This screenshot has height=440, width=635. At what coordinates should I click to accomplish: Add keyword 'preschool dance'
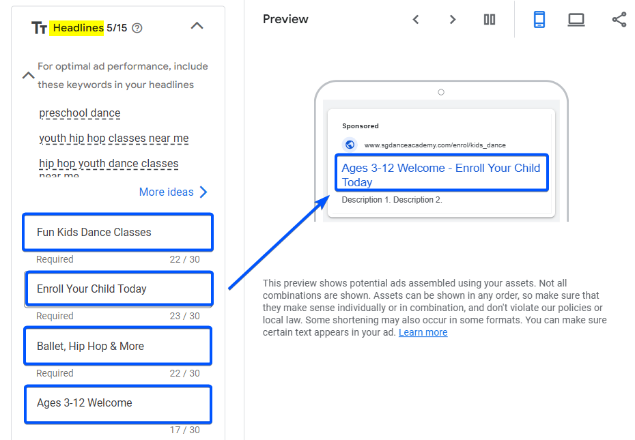click(x=80, y=113)
